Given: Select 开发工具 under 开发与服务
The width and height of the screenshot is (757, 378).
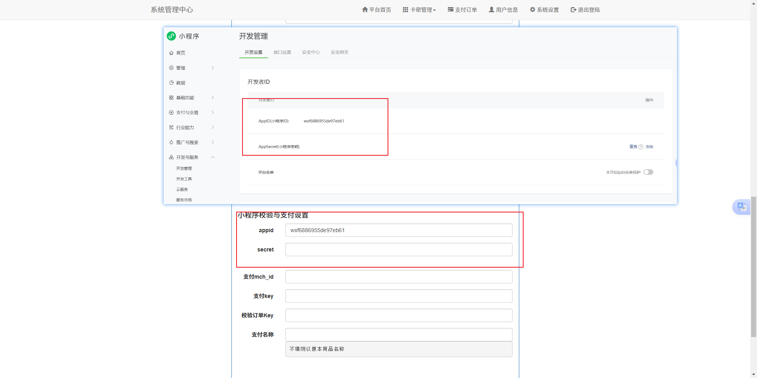Looking at the screenshot, I should [184, 179].
